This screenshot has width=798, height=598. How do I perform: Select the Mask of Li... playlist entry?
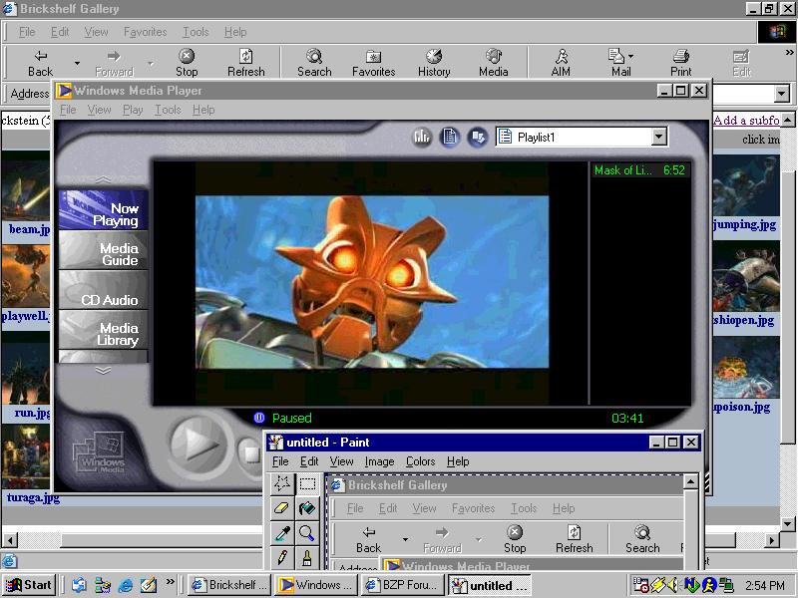tap(639, 170)
